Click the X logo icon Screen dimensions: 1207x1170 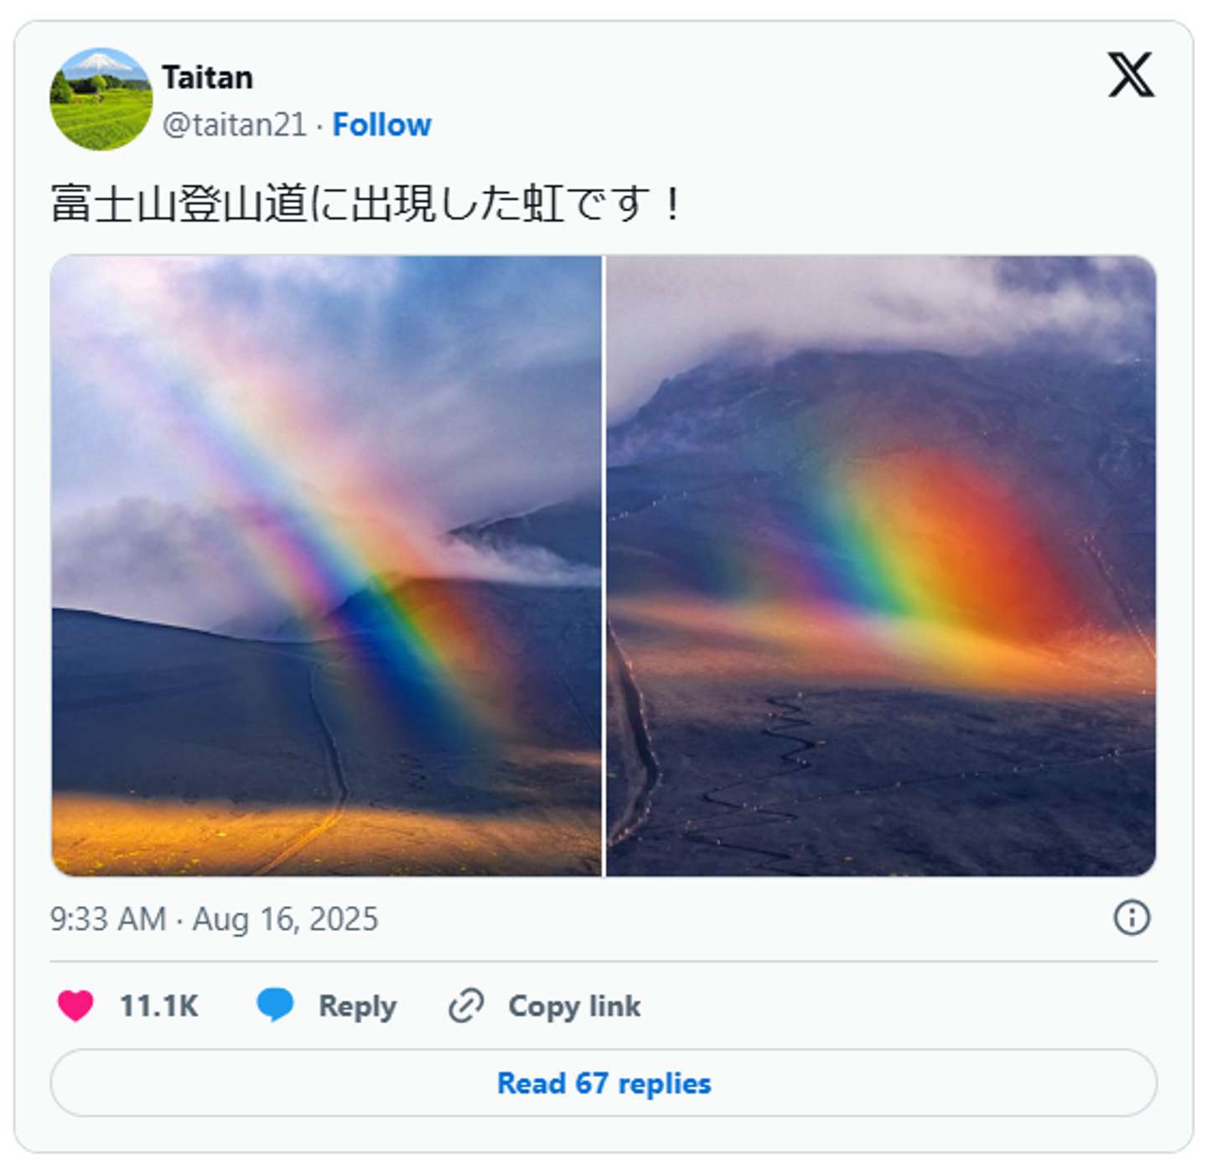coord(1131,75)
